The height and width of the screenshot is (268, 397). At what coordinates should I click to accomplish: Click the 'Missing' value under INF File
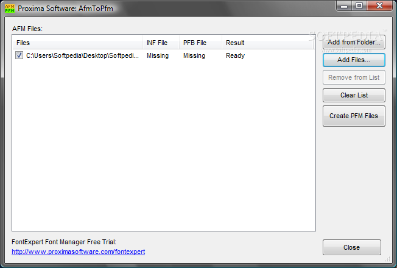click(x=158, y=55)
